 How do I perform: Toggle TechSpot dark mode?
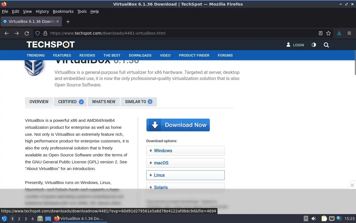314,45
